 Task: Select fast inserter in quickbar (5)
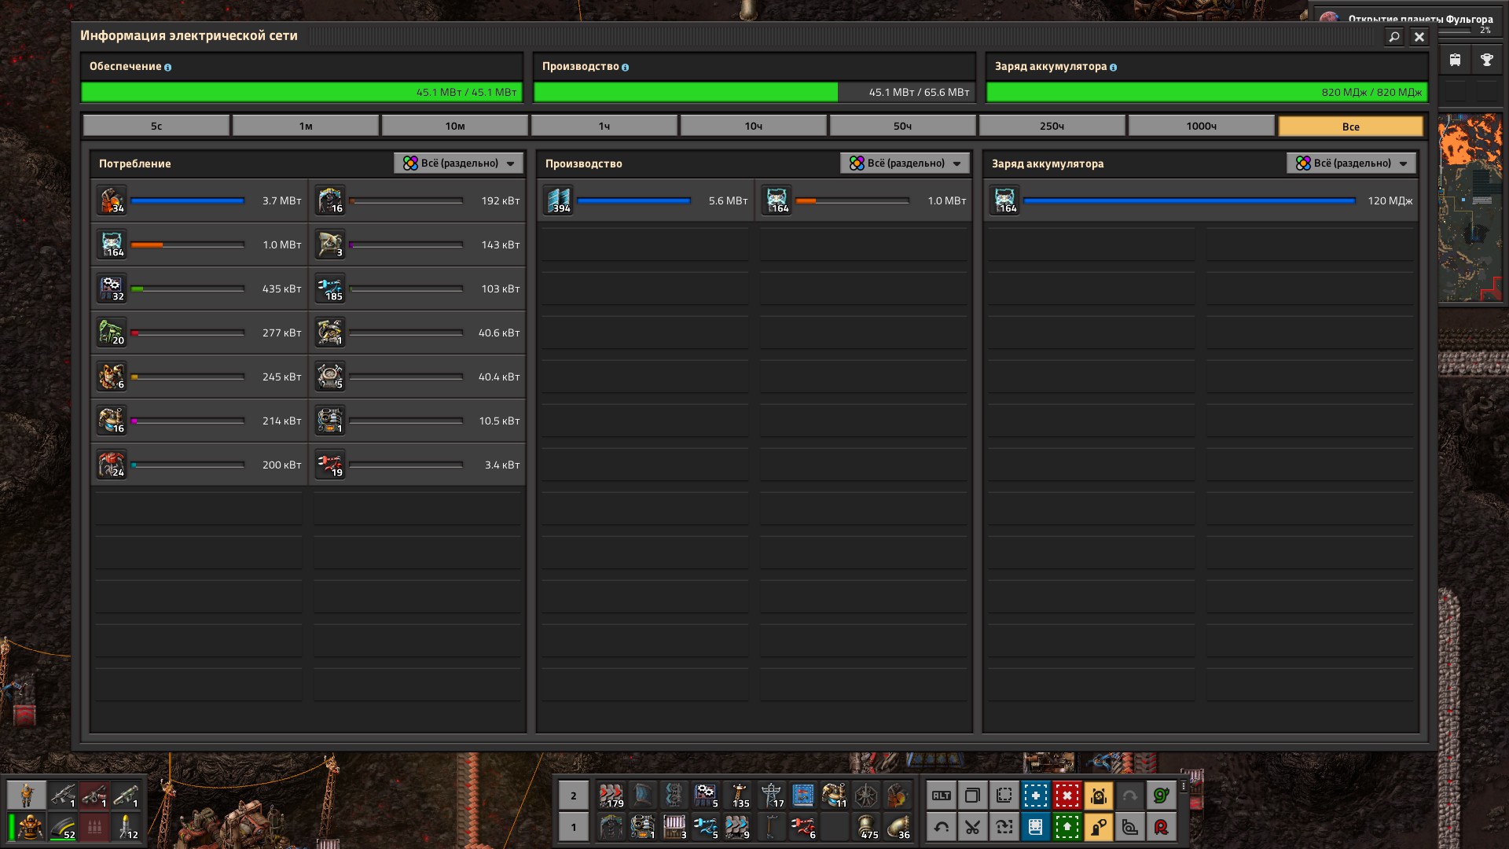click(705, 827)
